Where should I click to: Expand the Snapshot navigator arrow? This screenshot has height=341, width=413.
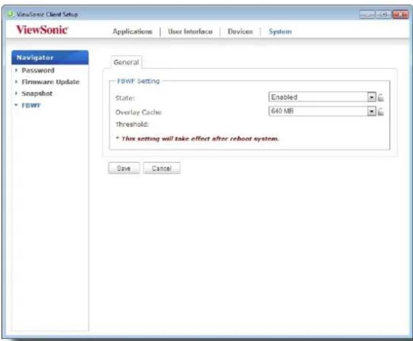[16, 93]
